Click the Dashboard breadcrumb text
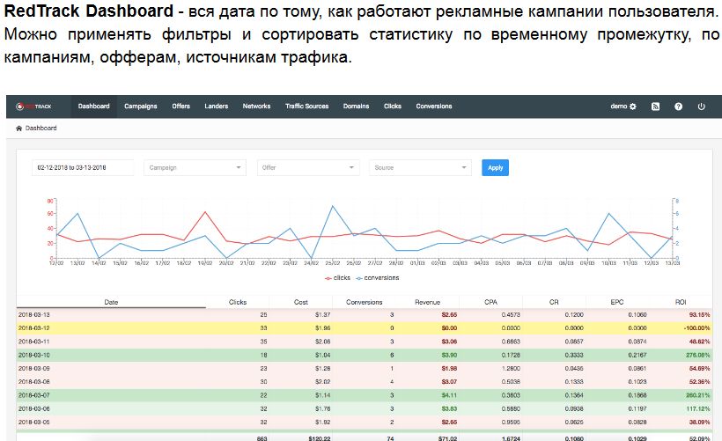722x441 pixels. 41,128
